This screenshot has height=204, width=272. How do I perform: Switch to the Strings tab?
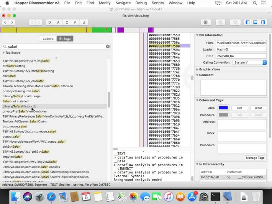click(65, 39)
